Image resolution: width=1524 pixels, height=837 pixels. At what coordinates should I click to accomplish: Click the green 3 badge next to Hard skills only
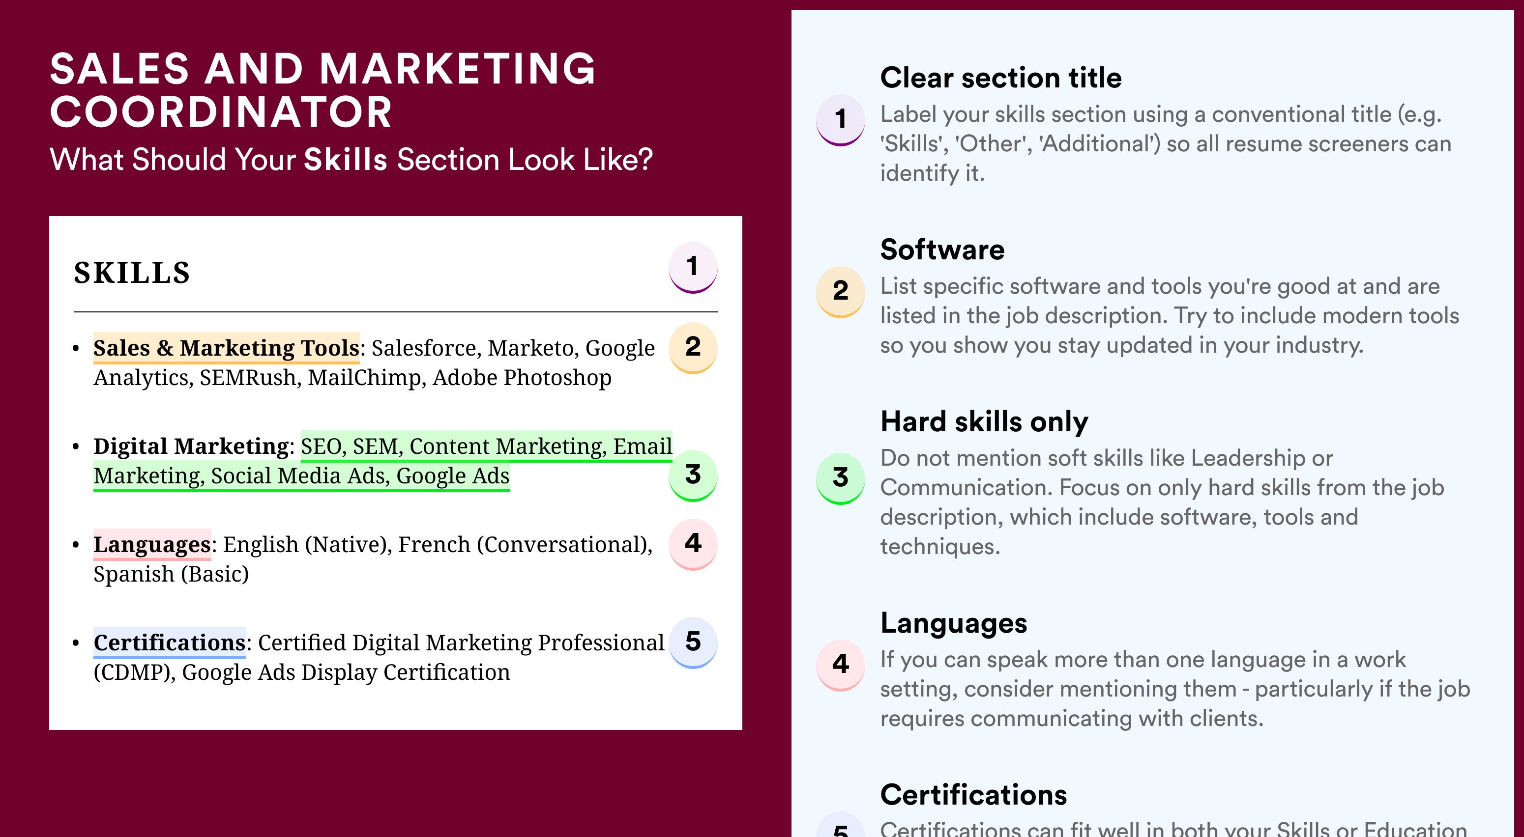pyautogui.click(x=841, y=478)
